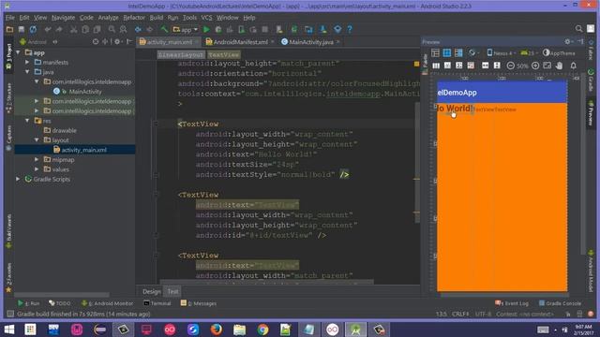Screen dimensions: 600x337
Task: Open the TODO tool window
Action: tap(60, 303)
